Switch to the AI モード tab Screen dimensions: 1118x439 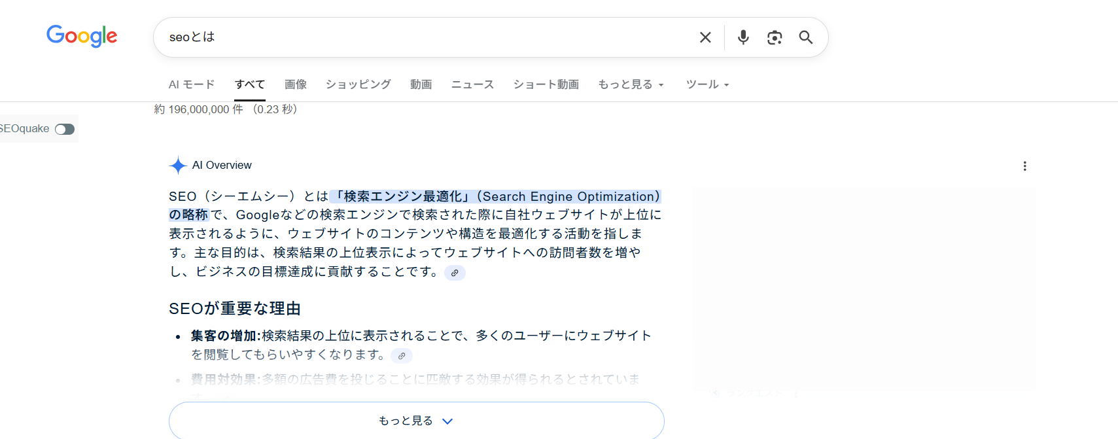191,84
